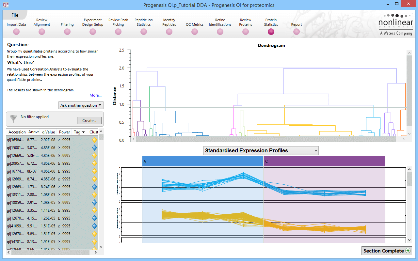Select condition C header bar
This screenshot has height=261, width=418.
[324, 161]
